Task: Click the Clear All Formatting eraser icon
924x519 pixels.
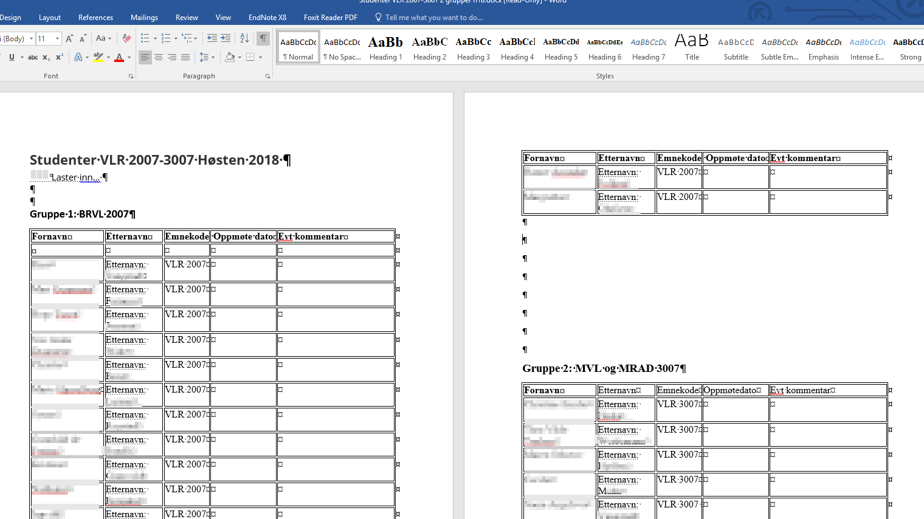Action: coord(126,38)
